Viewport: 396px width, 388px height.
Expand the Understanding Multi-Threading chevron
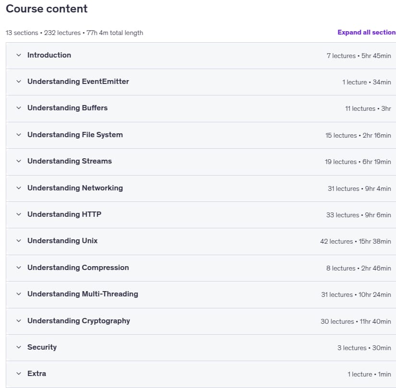pyautogui.click(x=19, y=294)
